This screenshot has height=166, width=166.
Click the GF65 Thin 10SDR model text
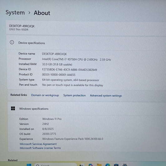[19, 29]
